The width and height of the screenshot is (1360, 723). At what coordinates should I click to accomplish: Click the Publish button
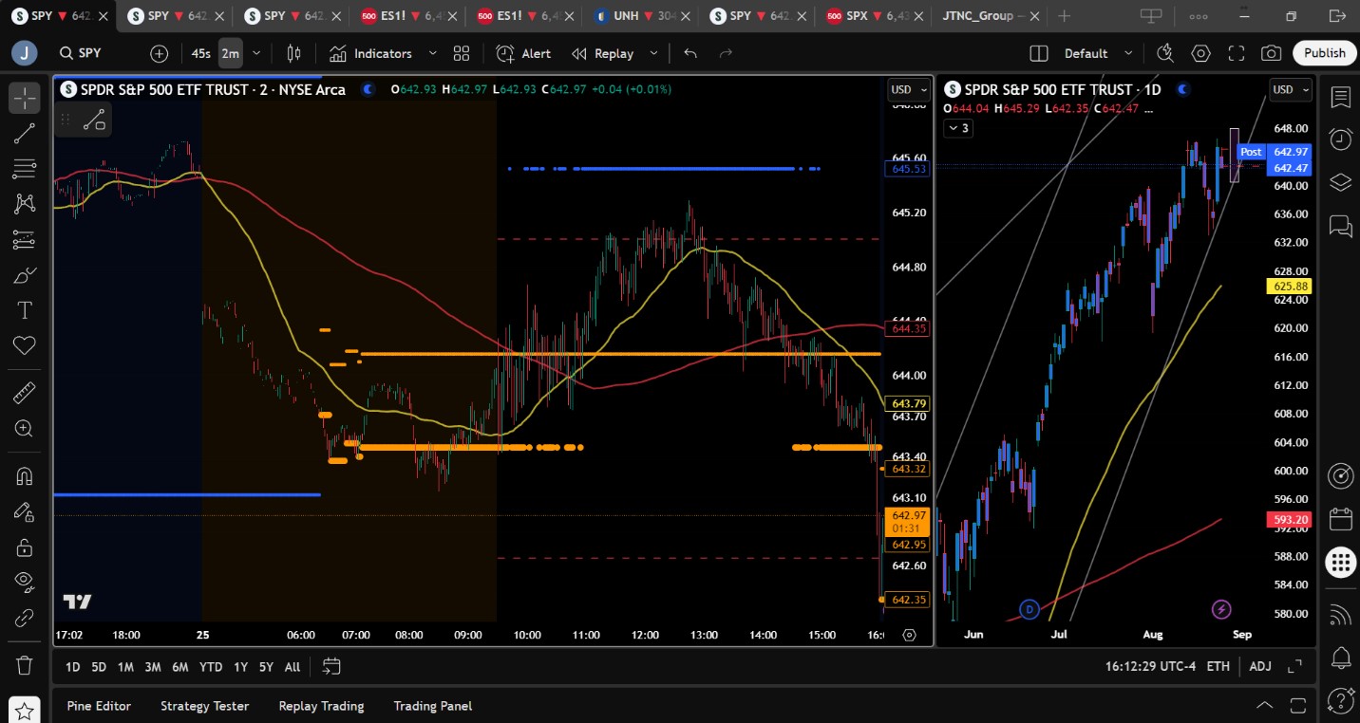click(1324, 53)
